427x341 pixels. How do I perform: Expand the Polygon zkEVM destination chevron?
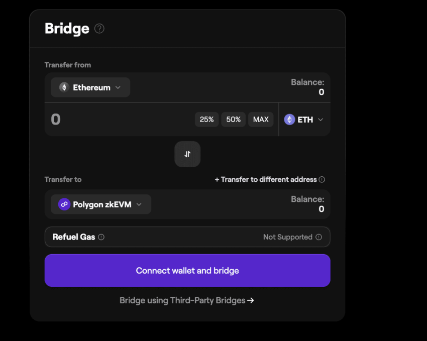point(139,204)
